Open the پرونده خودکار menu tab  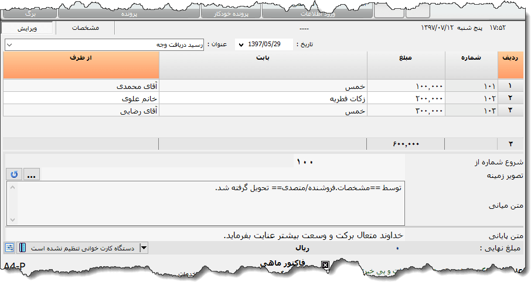pos(231,14)
